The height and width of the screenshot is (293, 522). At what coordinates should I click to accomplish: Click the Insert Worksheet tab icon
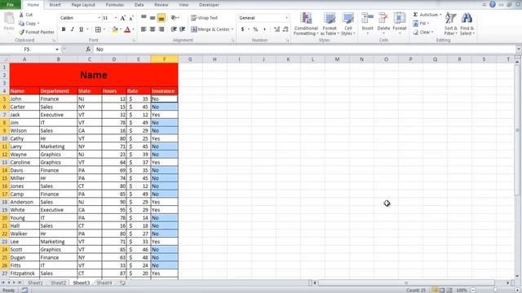(122, 282)
